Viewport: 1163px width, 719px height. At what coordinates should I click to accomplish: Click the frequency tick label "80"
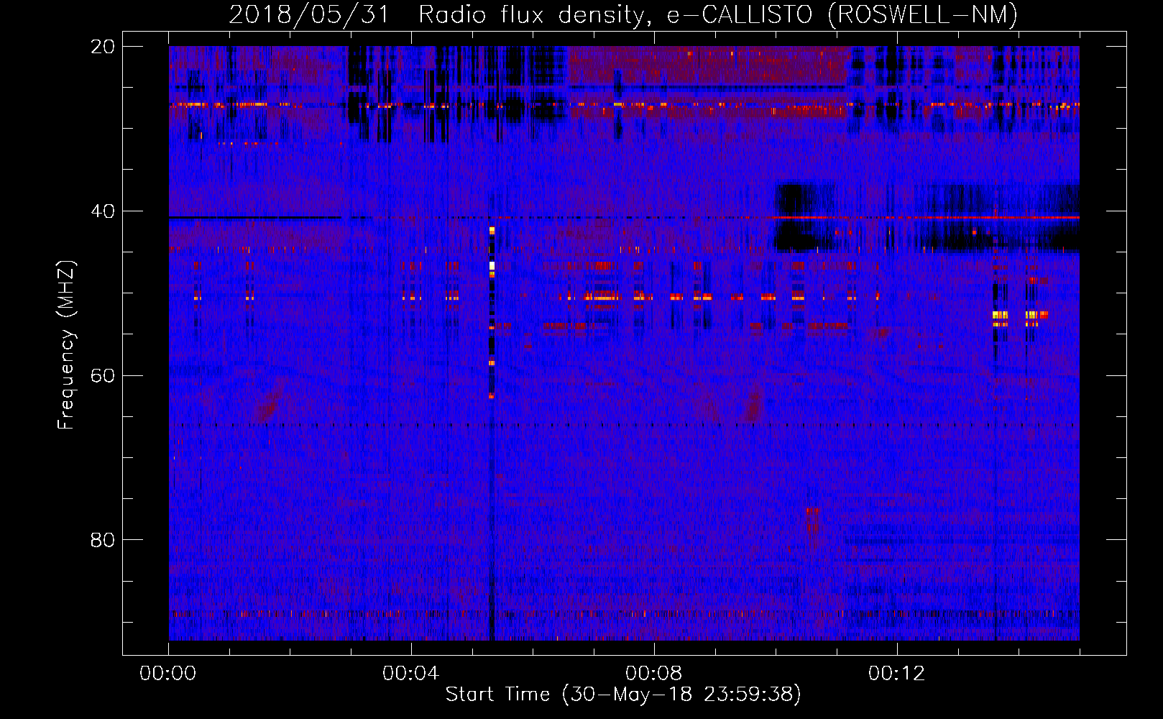(103, 539)
